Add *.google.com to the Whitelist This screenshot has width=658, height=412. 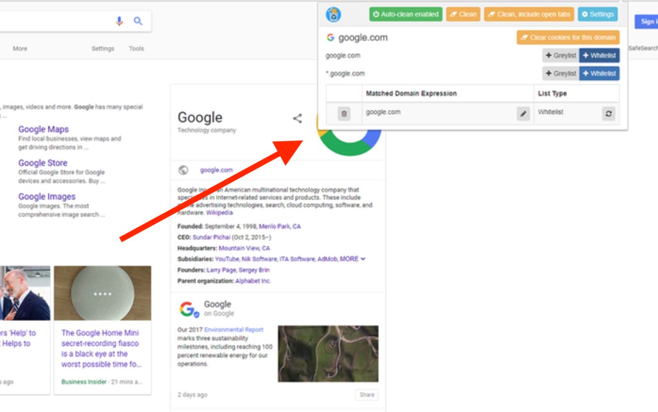coord(599,73)
